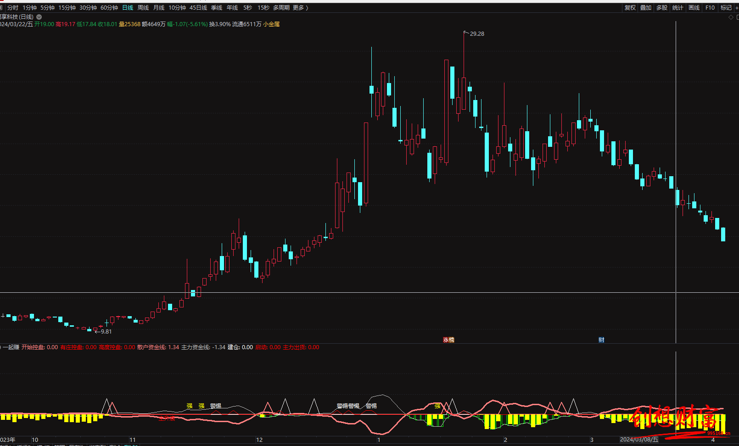The image size is (739, 446).
Task: Click the 涨榜 event marker on chart
Action: 448,340
